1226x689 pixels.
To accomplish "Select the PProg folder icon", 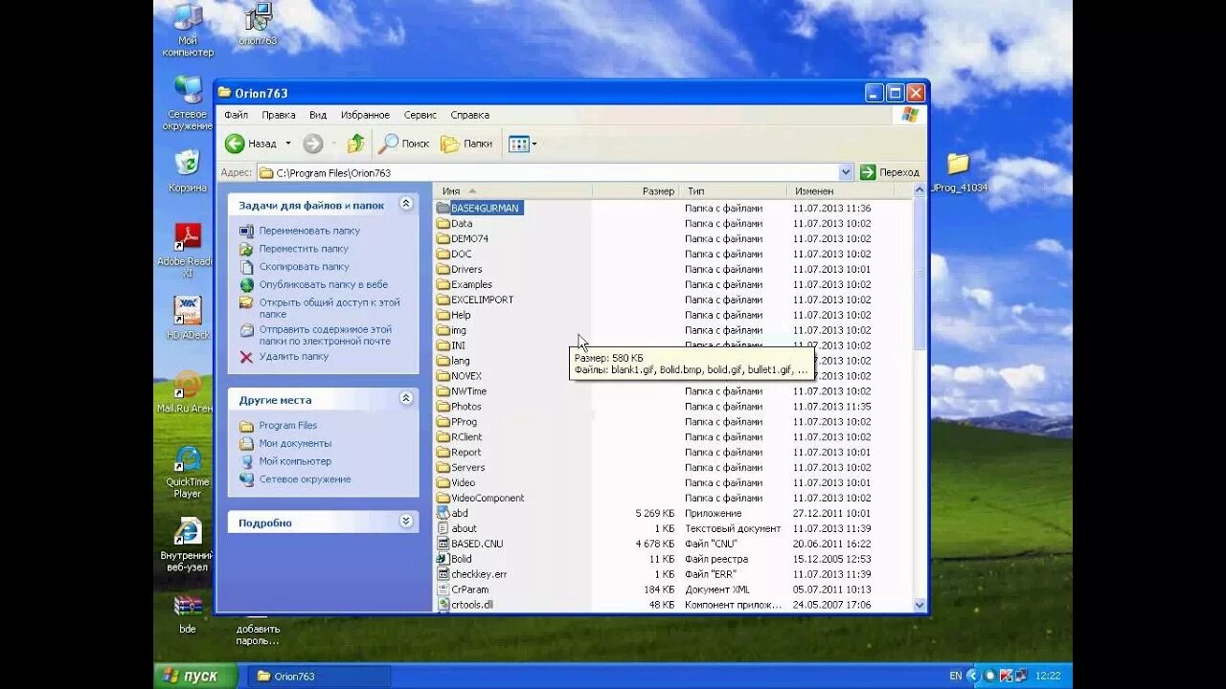I will click(x=443, y=422).
